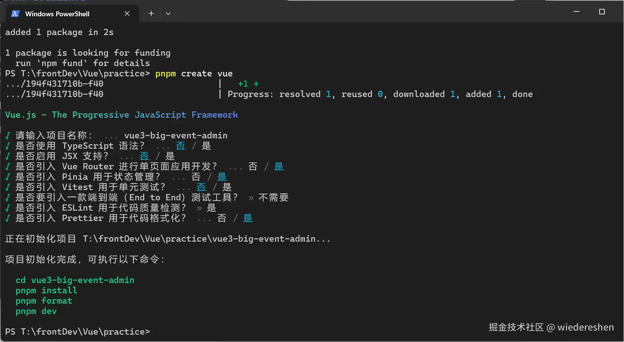The image size is (624, 342).
Task: Close the Windows PowerShell tab
Action: tap(127, 14)
